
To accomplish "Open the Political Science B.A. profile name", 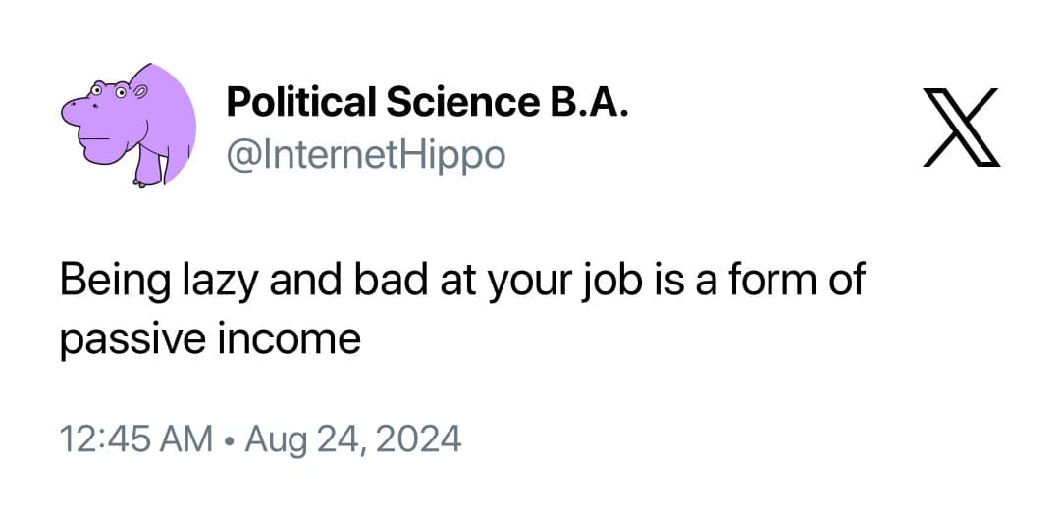I will 427,101.
